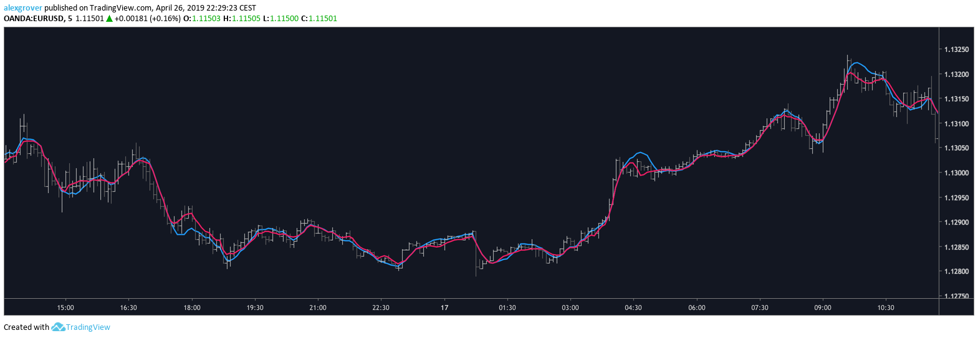Click the 1.12800 price axis label
978x338 pixels.
click(x=956, y=271)
